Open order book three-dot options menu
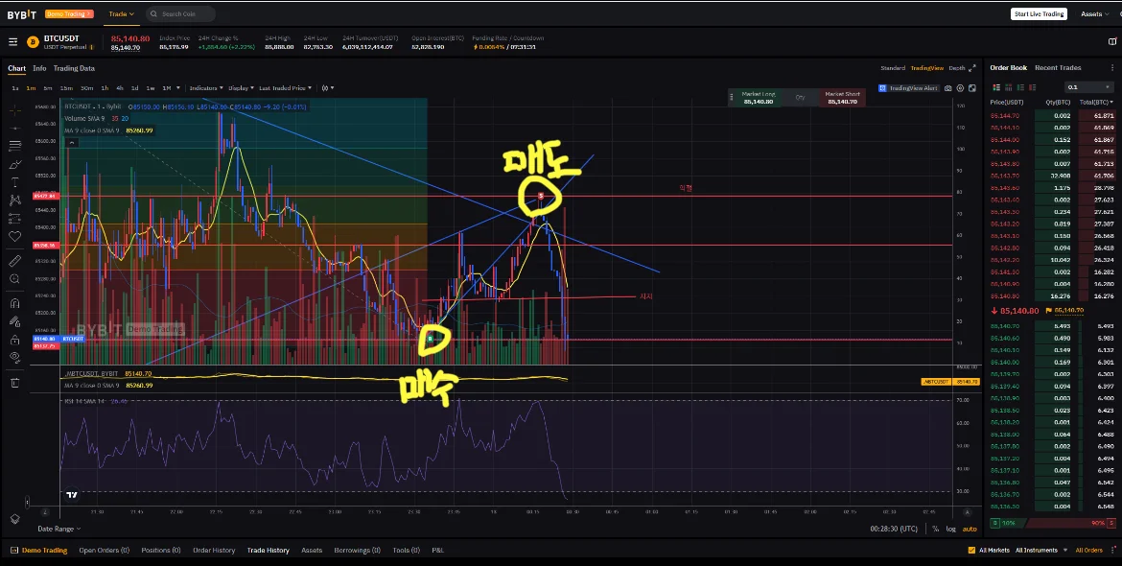Screen dimensions: 1122x566 (1112, 68)
